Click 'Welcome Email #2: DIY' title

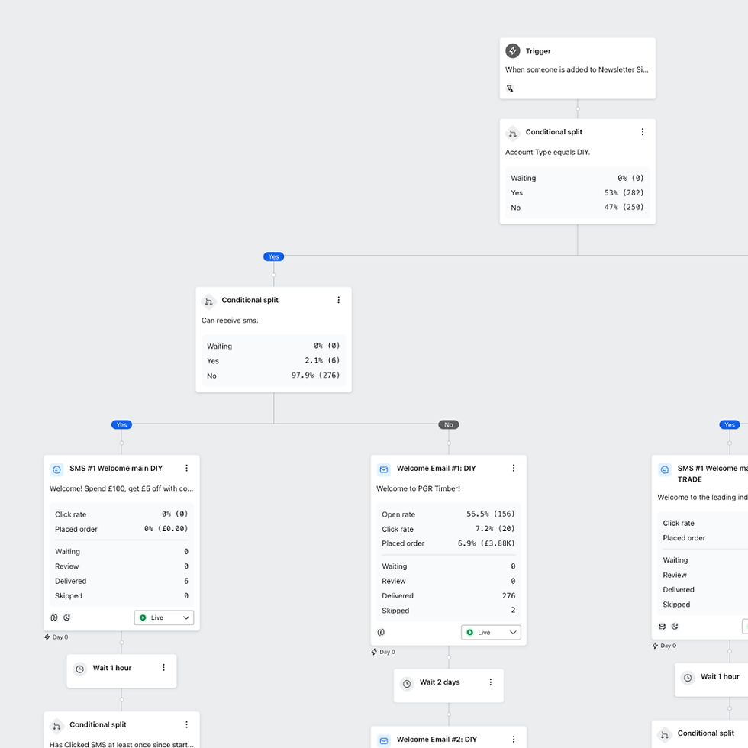pyautogui.click(x=437, y=740)
